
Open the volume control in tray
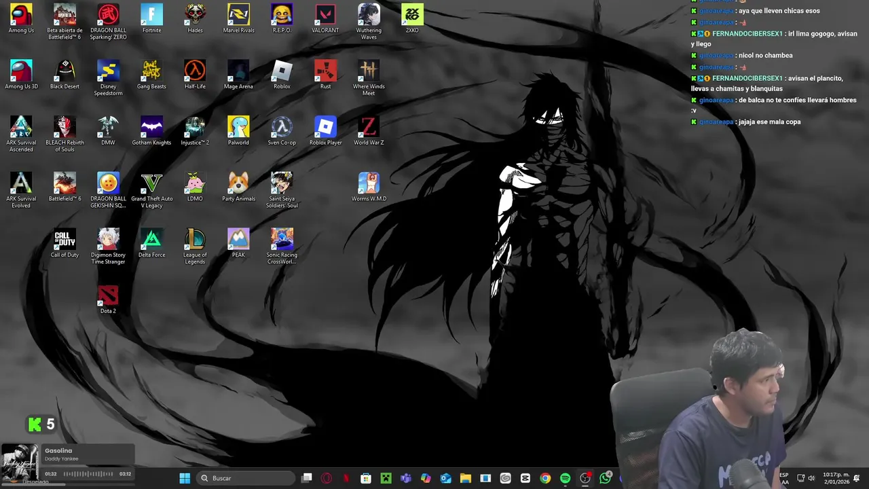click(x=811, y=478)
